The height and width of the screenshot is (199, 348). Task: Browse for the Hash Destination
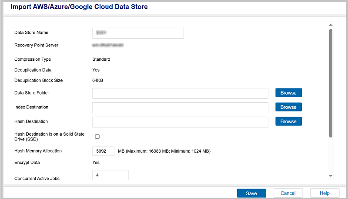(288, 121)
